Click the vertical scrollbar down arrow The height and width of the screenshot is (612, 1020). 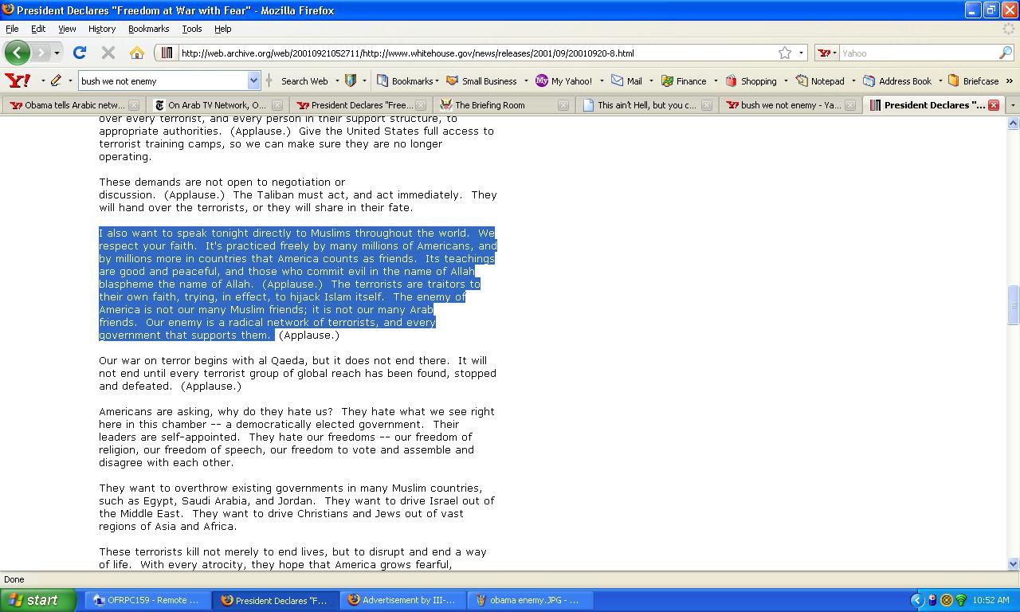pyautogui.click(x=1014, y=563)
